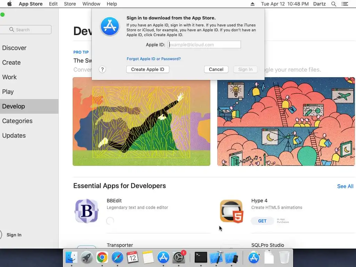Open BBEdit app title
Image resolution: width=356 pixels, height=267 pixels.
click(x=114, y=201)
